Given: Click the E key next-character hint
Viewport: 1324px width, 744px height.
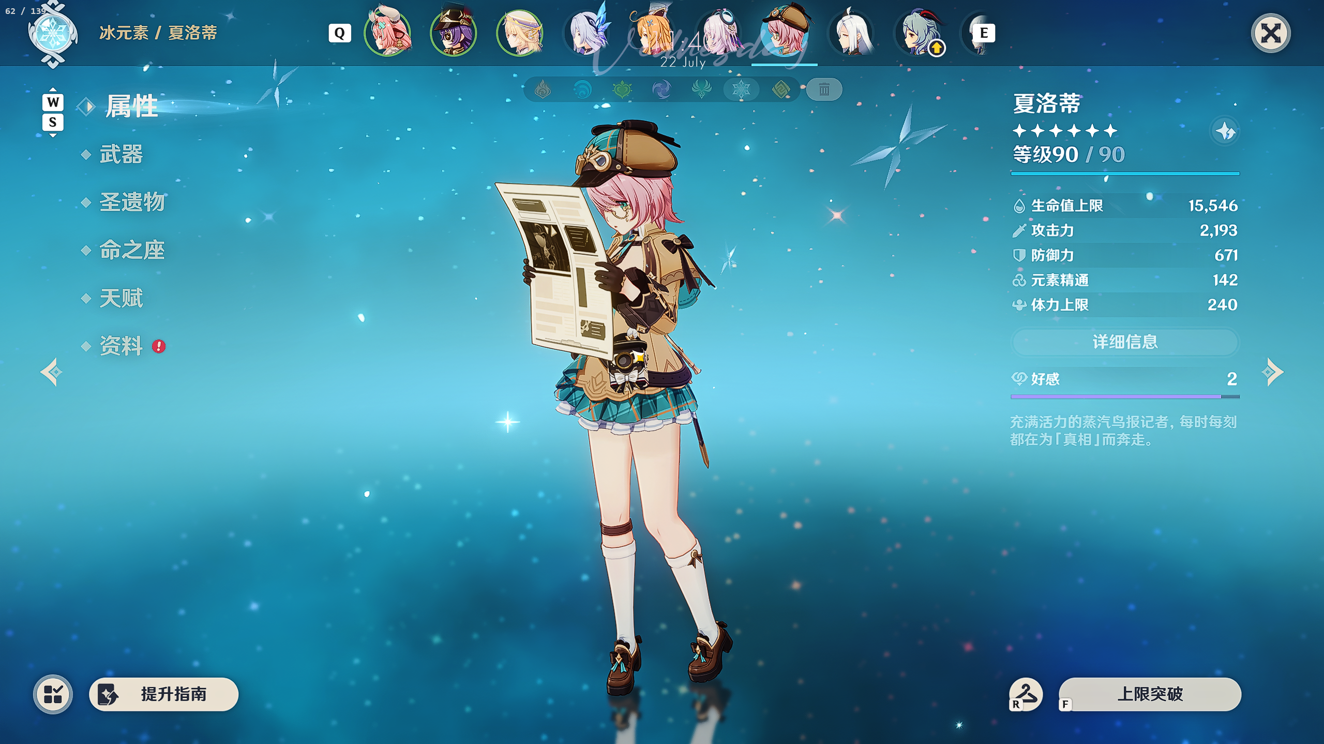Looking at the screenshot, I should [984, 33].
